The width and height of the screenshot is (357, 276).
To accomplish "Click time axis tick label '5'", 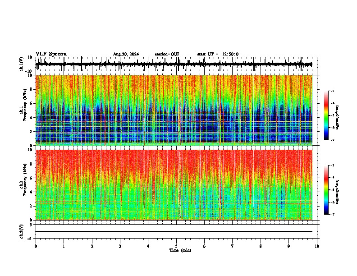I will click(176, 246).
